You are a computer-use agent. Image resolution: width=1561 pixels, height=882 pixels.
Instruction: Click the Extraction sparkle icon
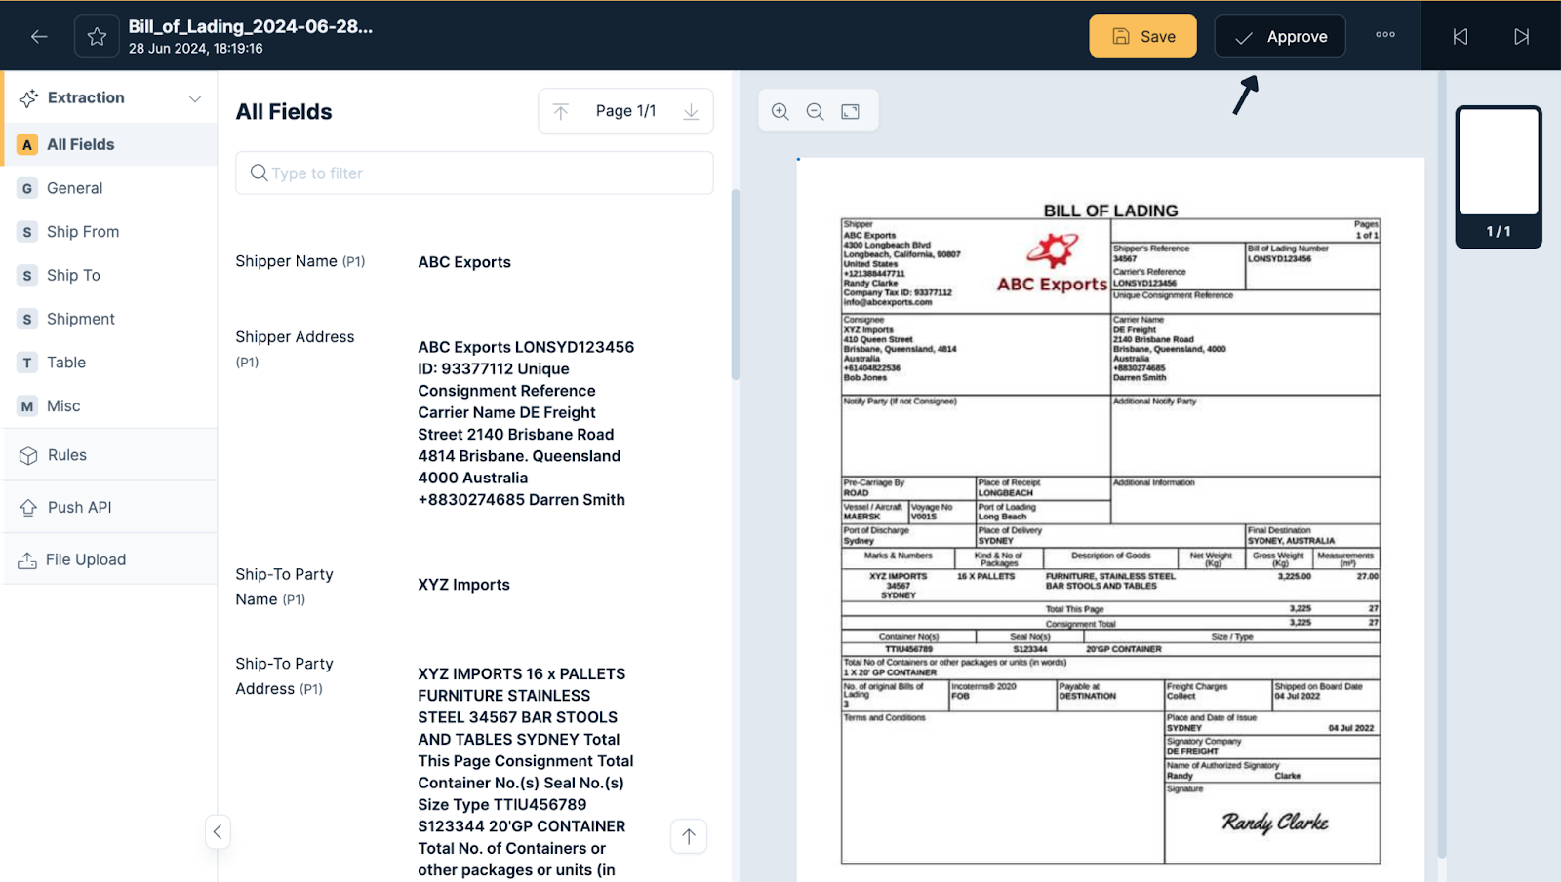pos(28,97)
